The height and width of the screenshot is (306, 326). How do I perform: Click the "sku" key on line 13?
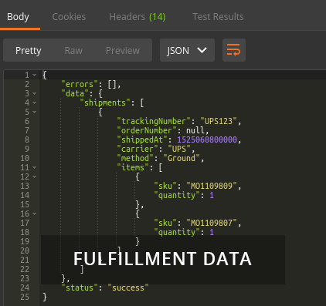(x=165, y=186)
